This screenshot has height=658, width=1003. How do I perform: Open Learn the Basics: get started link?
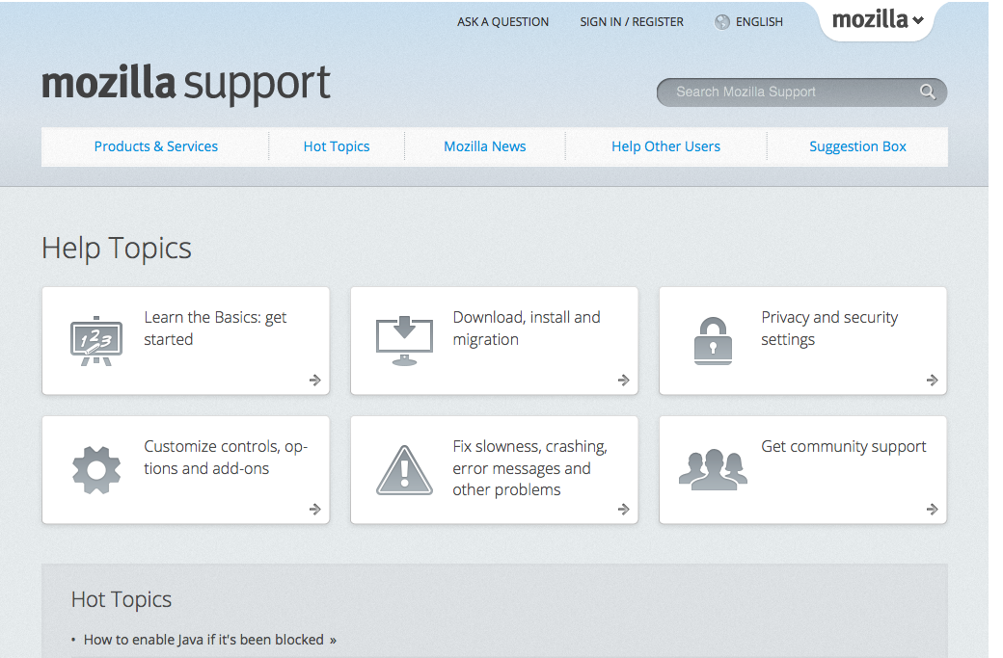pos(215,329)
